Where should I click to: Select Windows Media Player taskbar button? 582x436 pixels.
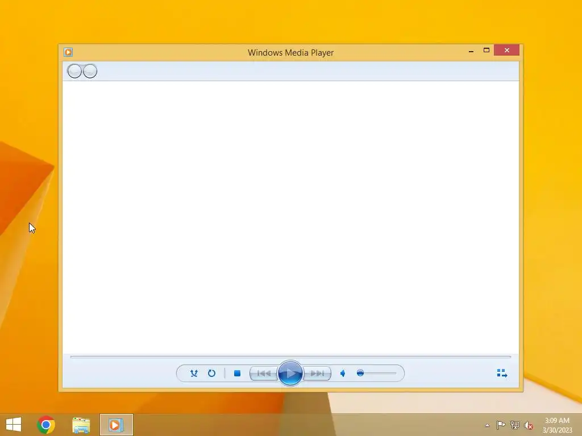pyautogui.click(x=116, y=425)
